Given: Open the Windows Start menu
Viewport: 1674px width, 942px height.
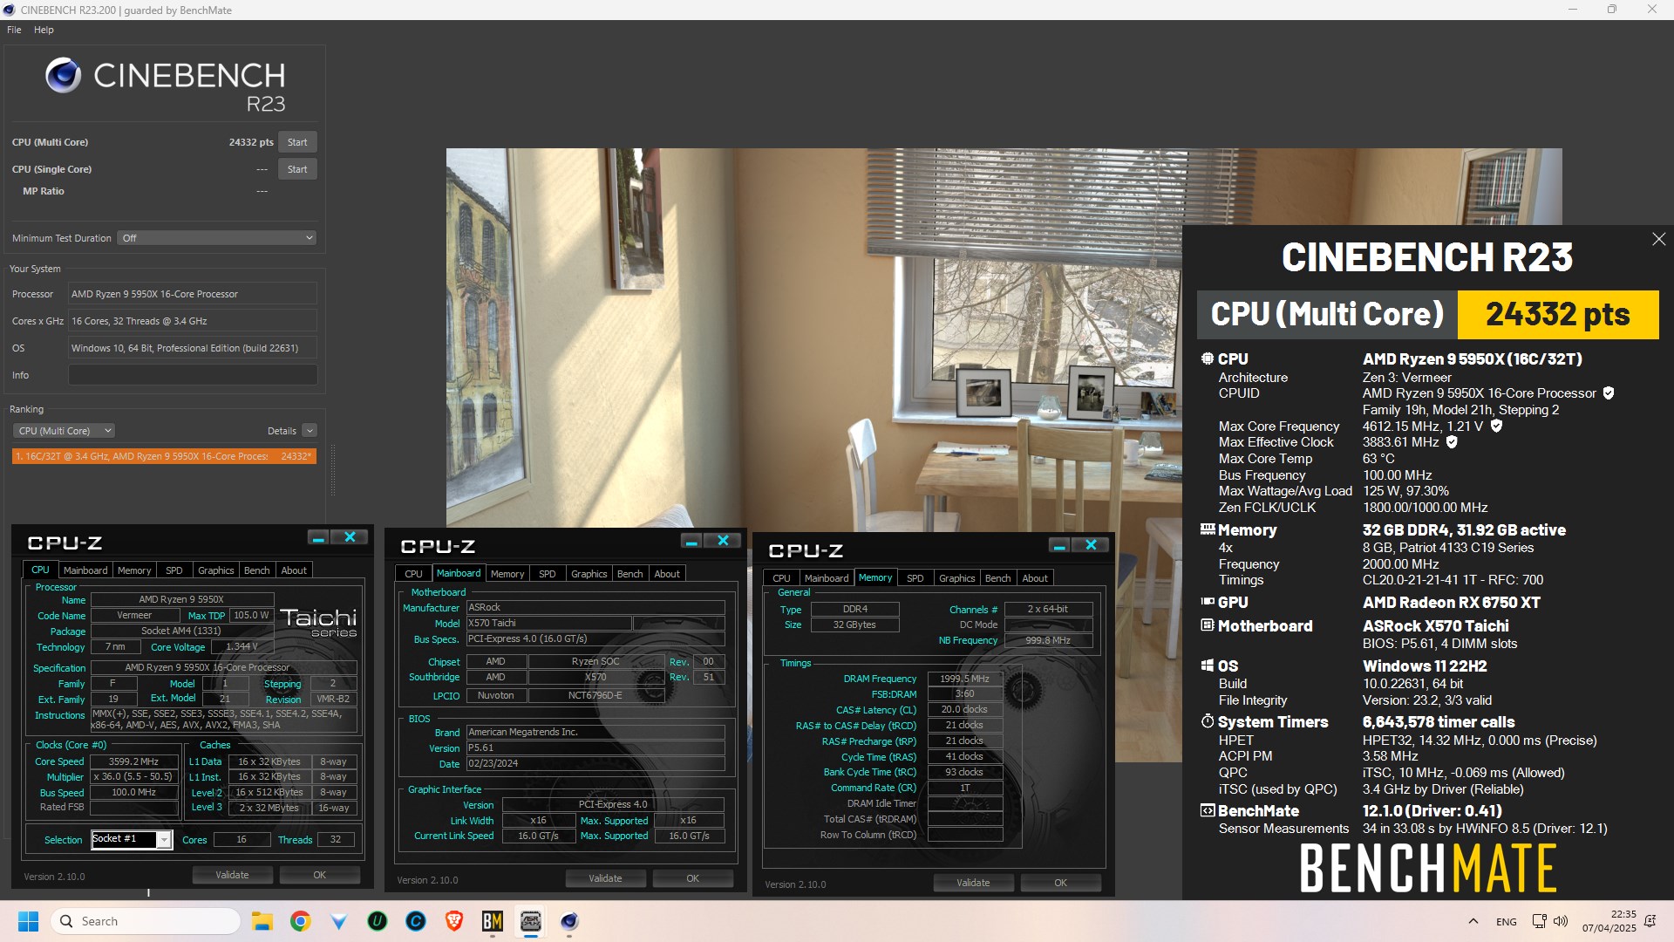Looking at the screenshot, I should 28,921.
